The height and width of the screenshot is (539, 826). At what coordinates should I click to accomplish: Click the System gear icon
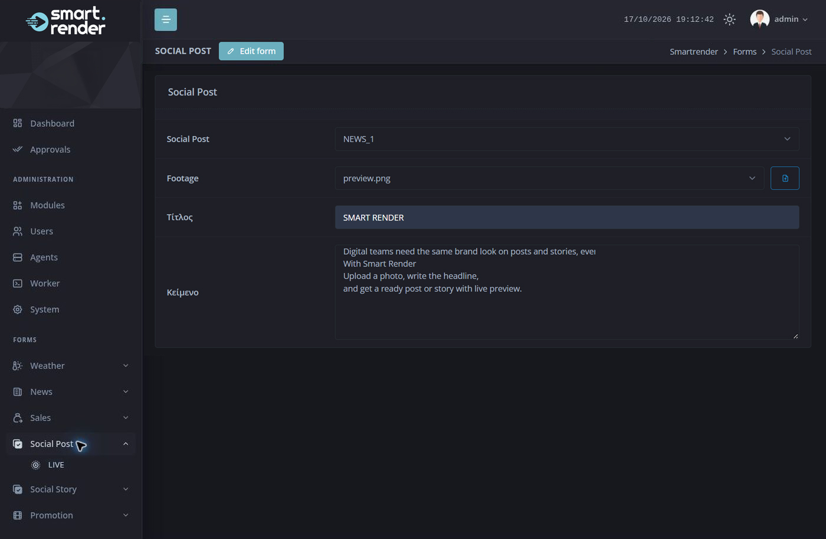tap(18, 309)
